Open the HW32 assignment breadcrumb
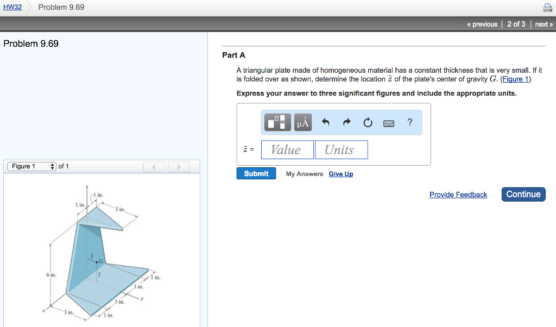The height and width of the screenshot is (327, 556). 12,7
